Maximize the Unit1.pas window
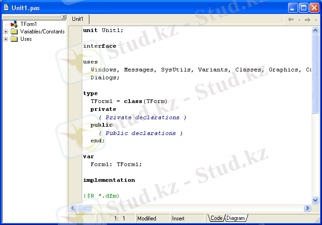Image resolution: width=322 pixels, height=225 pixels. click(x=303, y=8)
